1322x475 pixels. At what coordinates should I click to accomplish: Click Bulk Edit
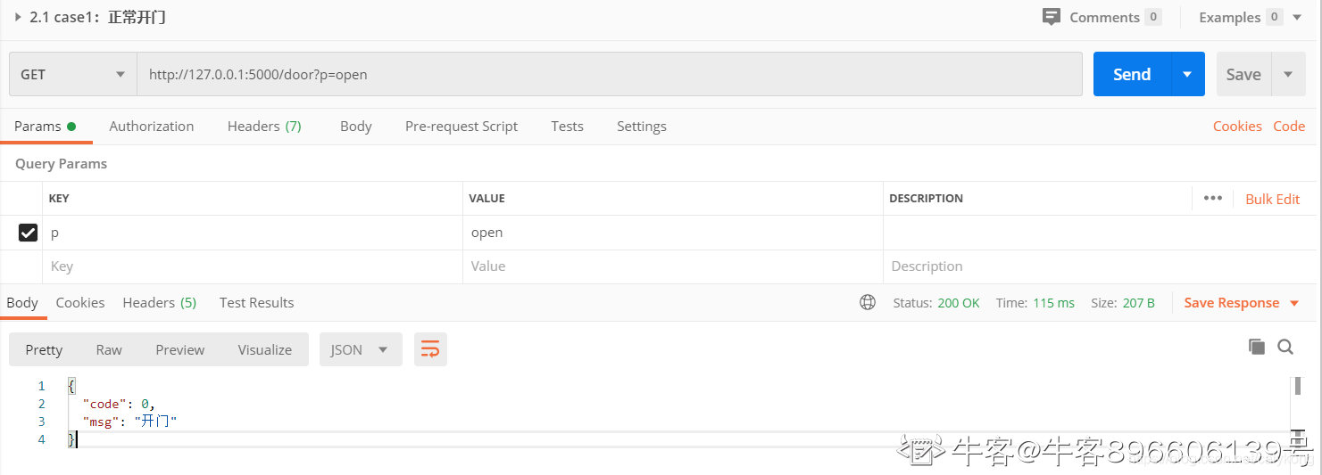[x=1272, y=199]
